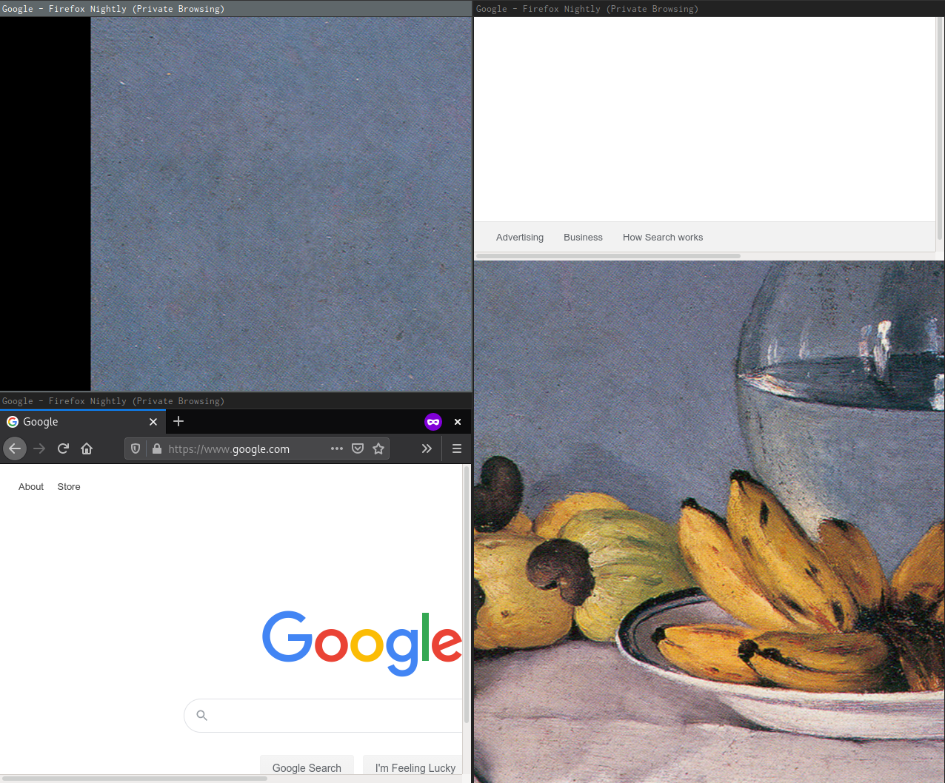
Task: Click the I'm Feeling Lucky button
Action: 415,768
